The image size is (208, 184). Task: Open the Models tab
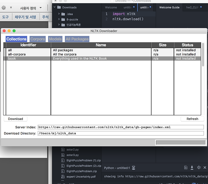(x=55, y=39)
